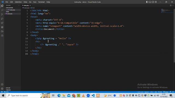Close index.php from Open Editors list
This screenshot has height=98, width=175.
[7, 10]
